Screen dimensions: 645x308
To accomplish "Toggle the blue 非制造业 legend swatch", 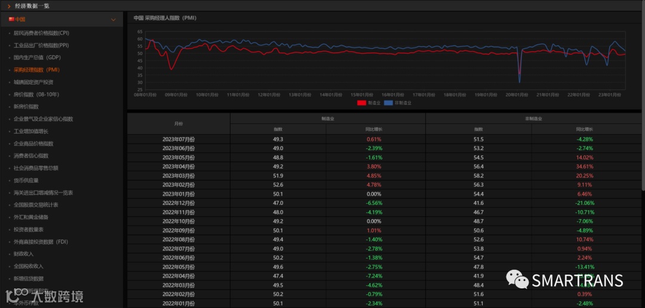I will (388, 103).
